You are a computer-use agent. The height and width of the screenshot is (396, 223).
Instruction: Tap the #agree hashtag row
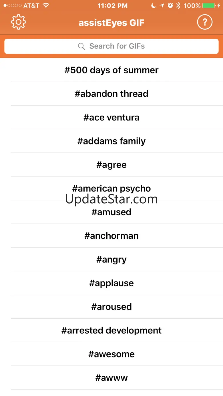pos(111,165)
